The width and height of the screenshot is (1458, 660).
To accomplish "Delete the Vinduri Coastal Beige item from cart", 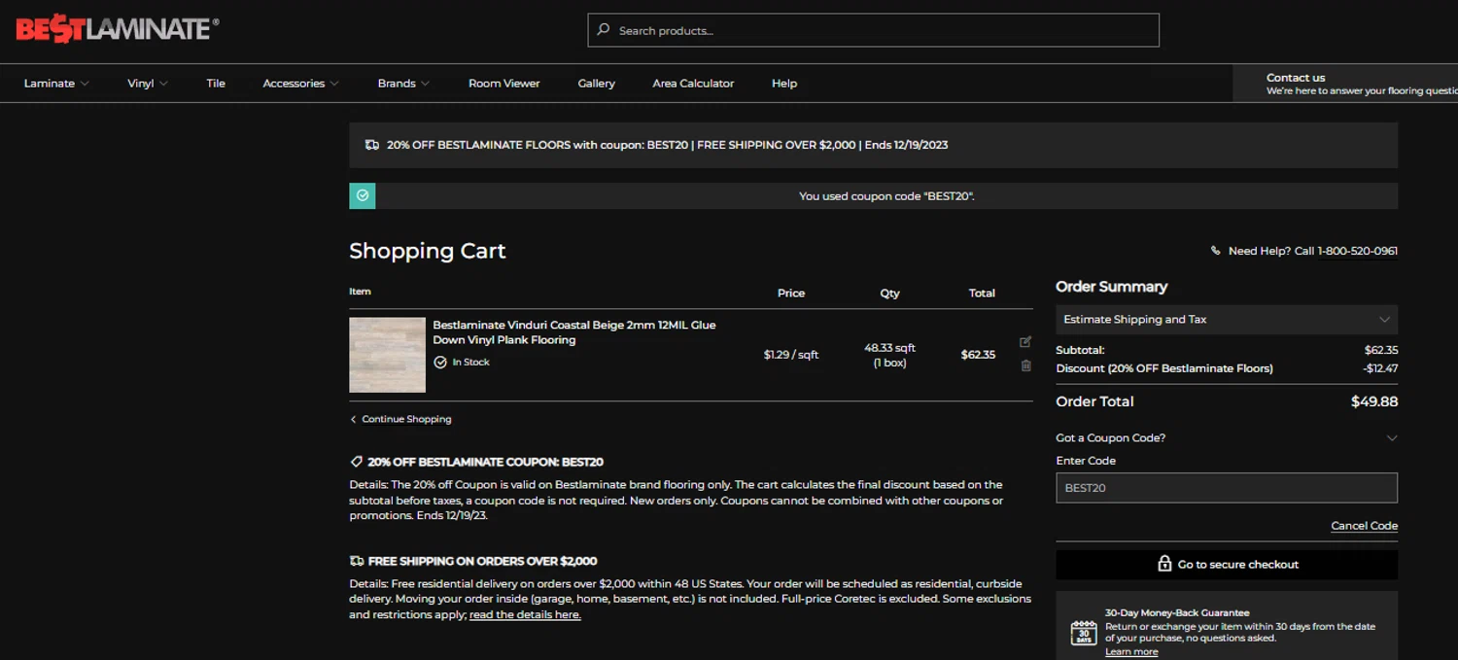I will point(1025,365).
